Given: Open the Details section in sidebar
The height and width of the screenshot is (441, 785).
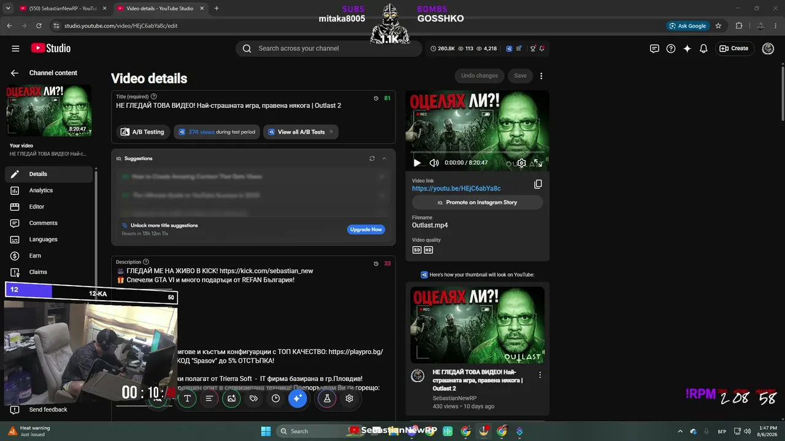Looking at the screenshot, I should tap(49, 174).
